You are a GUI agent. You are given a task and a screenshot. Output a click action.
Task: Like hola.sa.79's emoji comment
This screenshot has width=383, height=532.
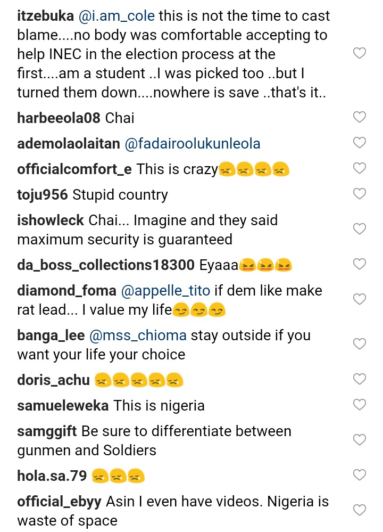[x=360, y=475]
